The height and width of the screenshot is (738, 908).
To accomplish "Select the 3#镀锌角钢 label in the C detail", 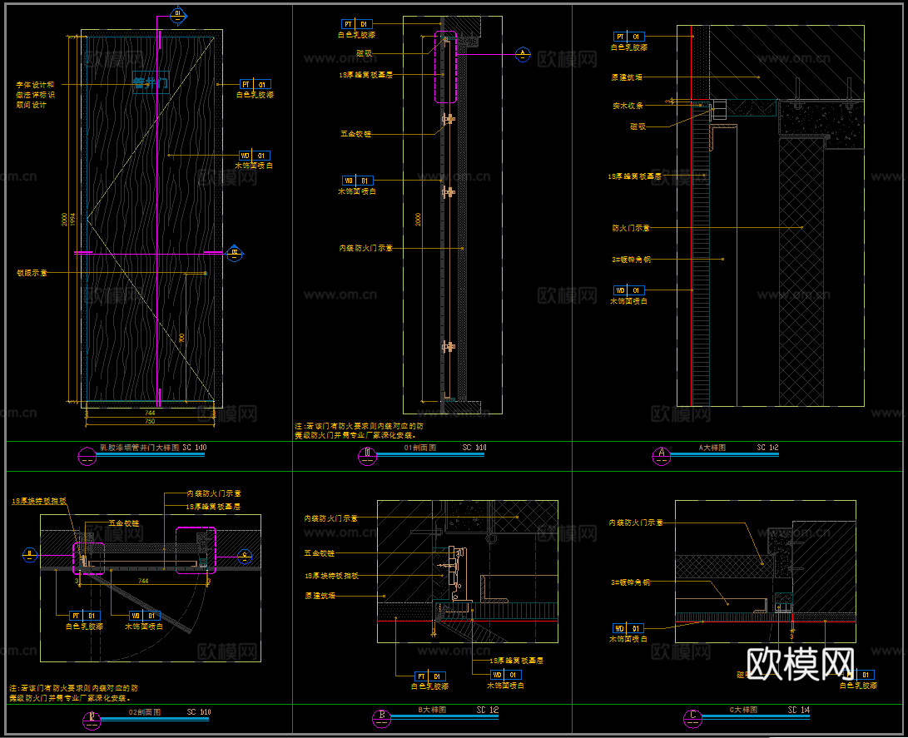I will 630,582.
